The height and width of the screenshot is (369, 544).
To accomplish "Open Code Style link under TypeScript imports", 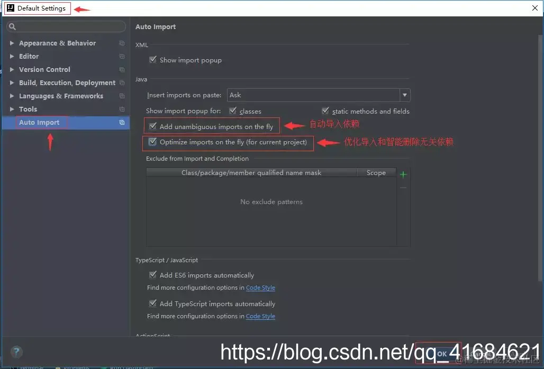I will (x=260, y=316).
